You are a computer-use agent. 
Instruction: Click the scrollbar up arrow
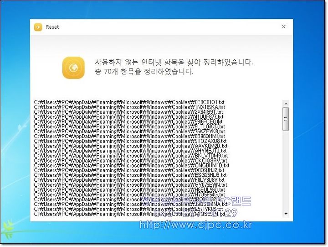point(286,104)
